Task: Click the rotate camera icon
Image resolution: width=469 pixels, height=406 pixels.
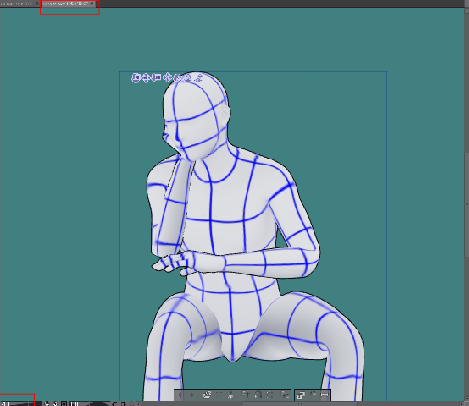Action: [136, 77]
